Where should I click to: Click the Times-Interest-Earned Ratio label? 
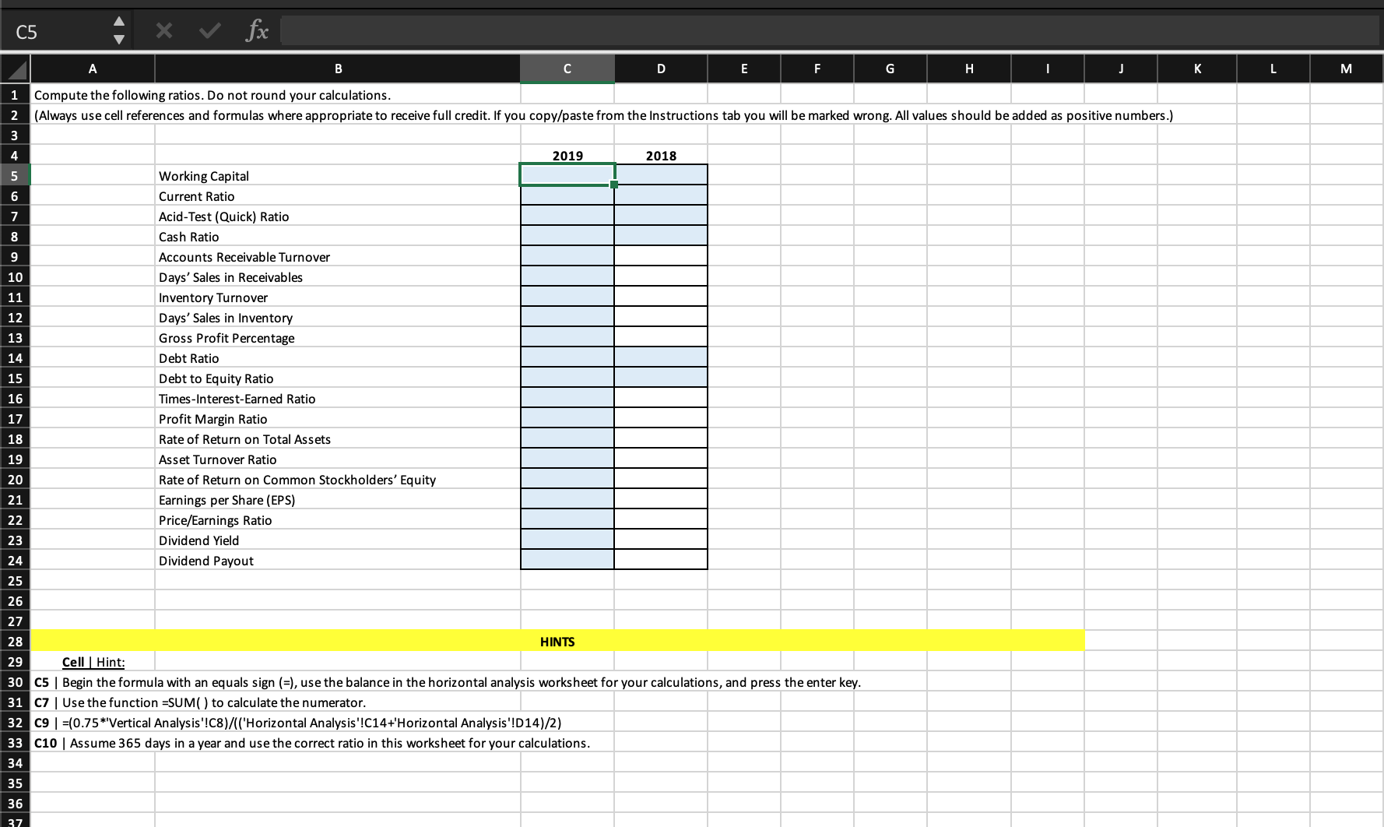click(237, 399)
